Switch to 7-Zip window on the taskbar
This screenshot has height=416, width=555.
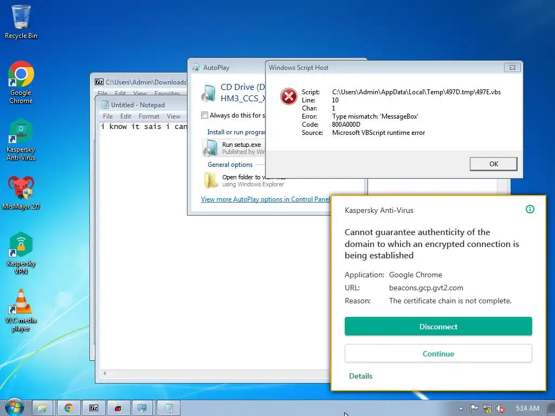pyautogui.click(x=93, y=408)
